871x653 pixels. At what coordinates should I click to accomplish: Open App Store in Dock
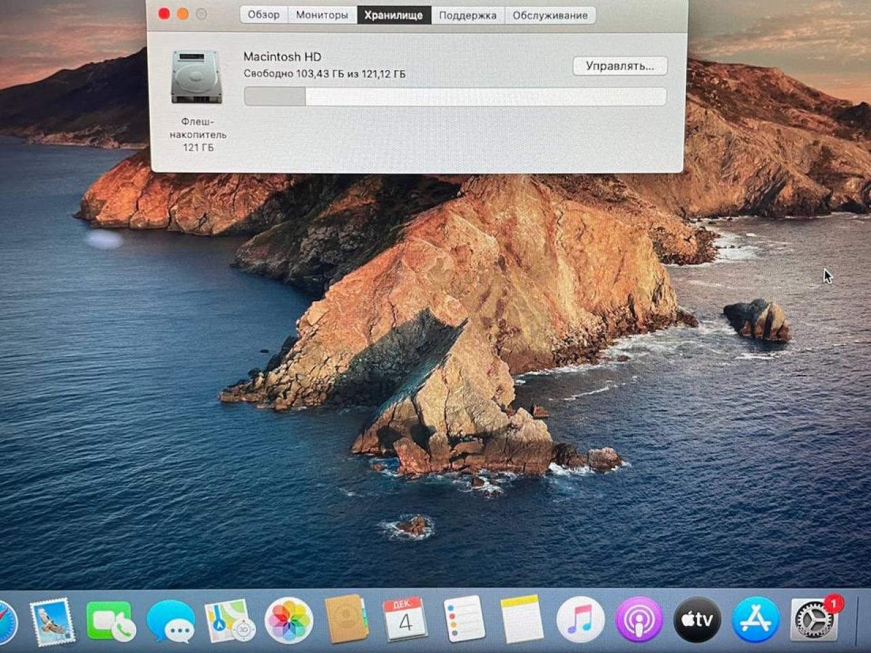(x=756, y=620)
